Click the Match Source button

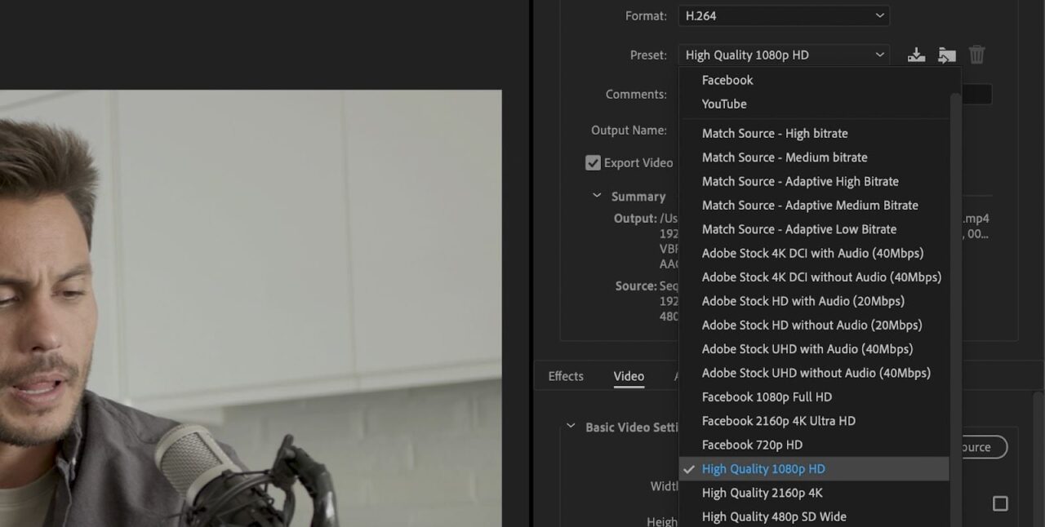[x=978, y=447]
